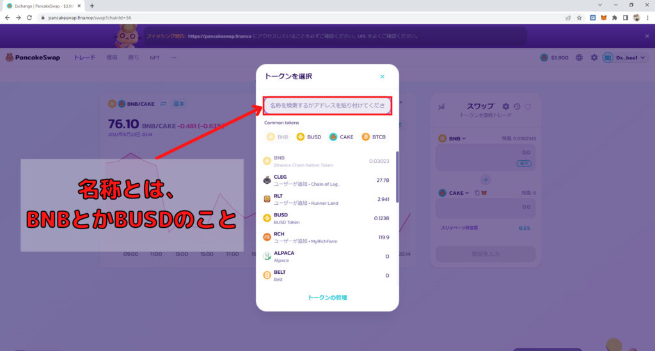
Task: Select BUSD from common tokens
Action: tap(309, 137)
